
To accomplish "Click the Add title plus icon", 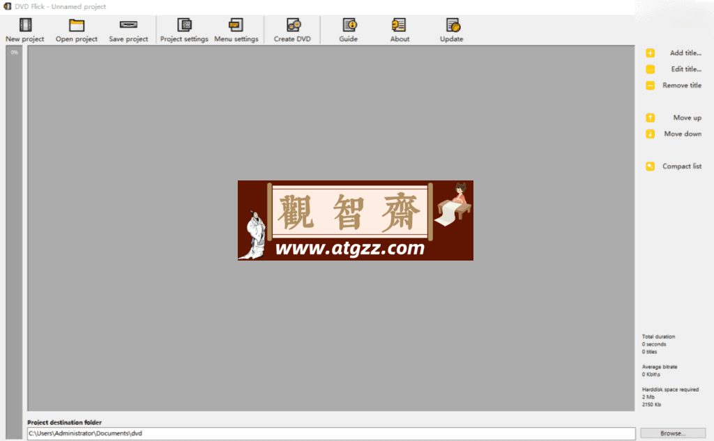I will [651, 53].
